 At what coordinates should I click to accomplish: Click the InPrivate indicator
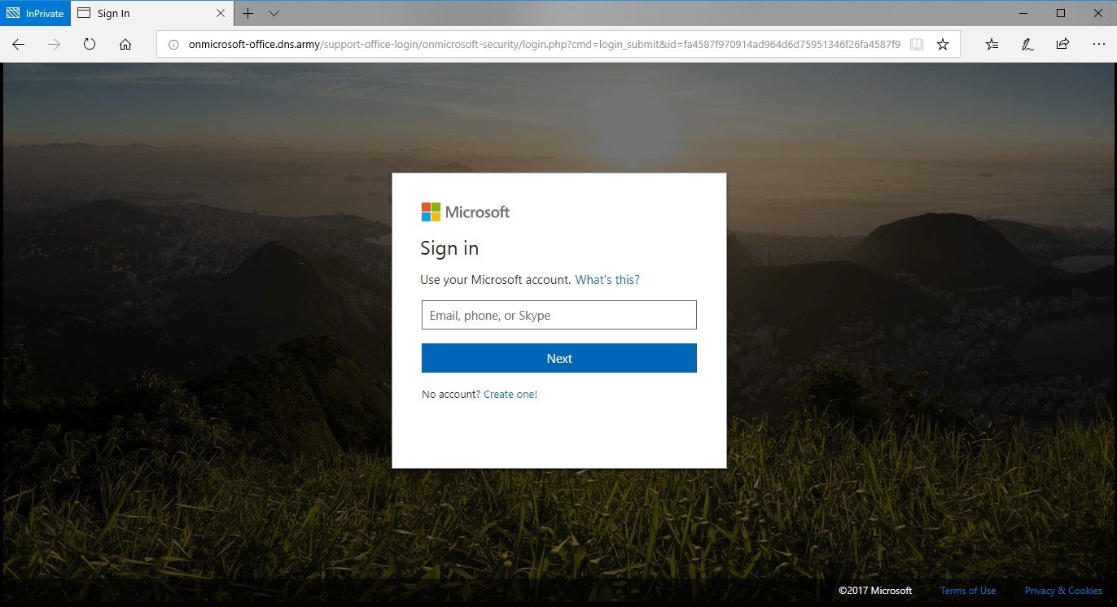click(x=35, y=13)
